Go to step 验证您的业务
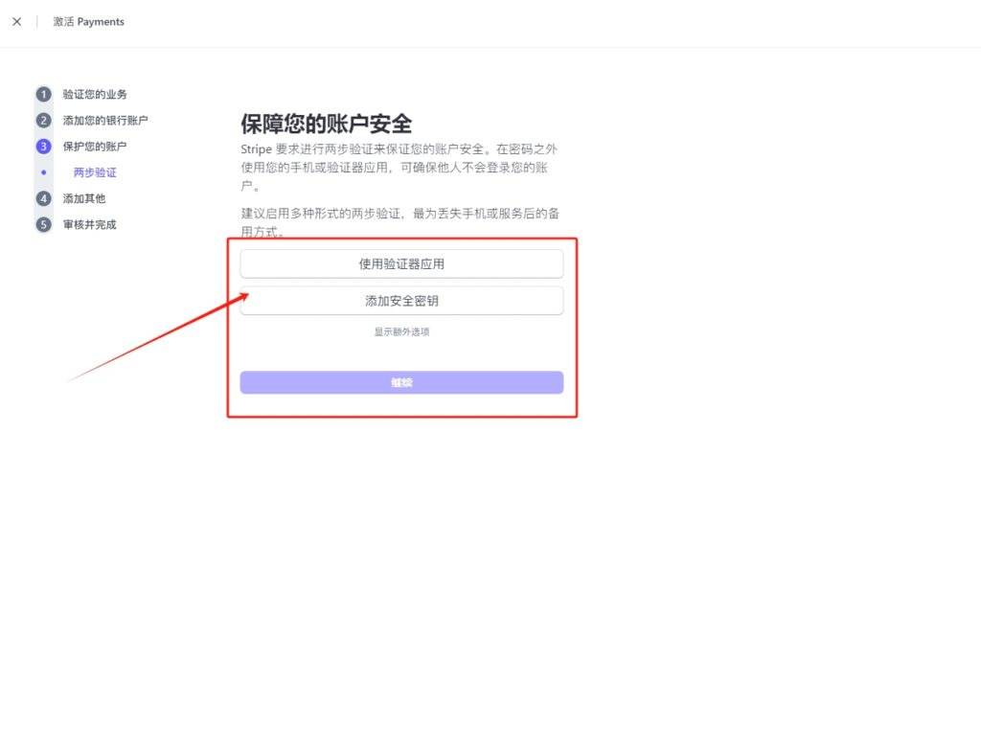The image size is (981, 729). coord(95,94)
